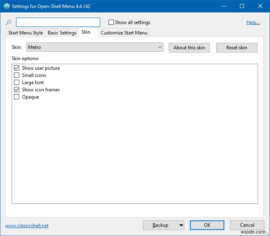Enable the Large font option
This screenshot has height=236, width=270.
pos(17,83)
